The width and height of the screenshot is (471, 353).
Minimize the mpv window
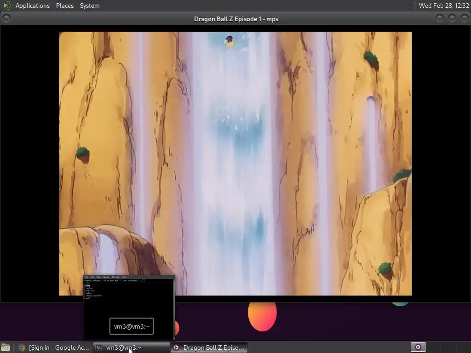pyautogui.click(x=440, y=18)
